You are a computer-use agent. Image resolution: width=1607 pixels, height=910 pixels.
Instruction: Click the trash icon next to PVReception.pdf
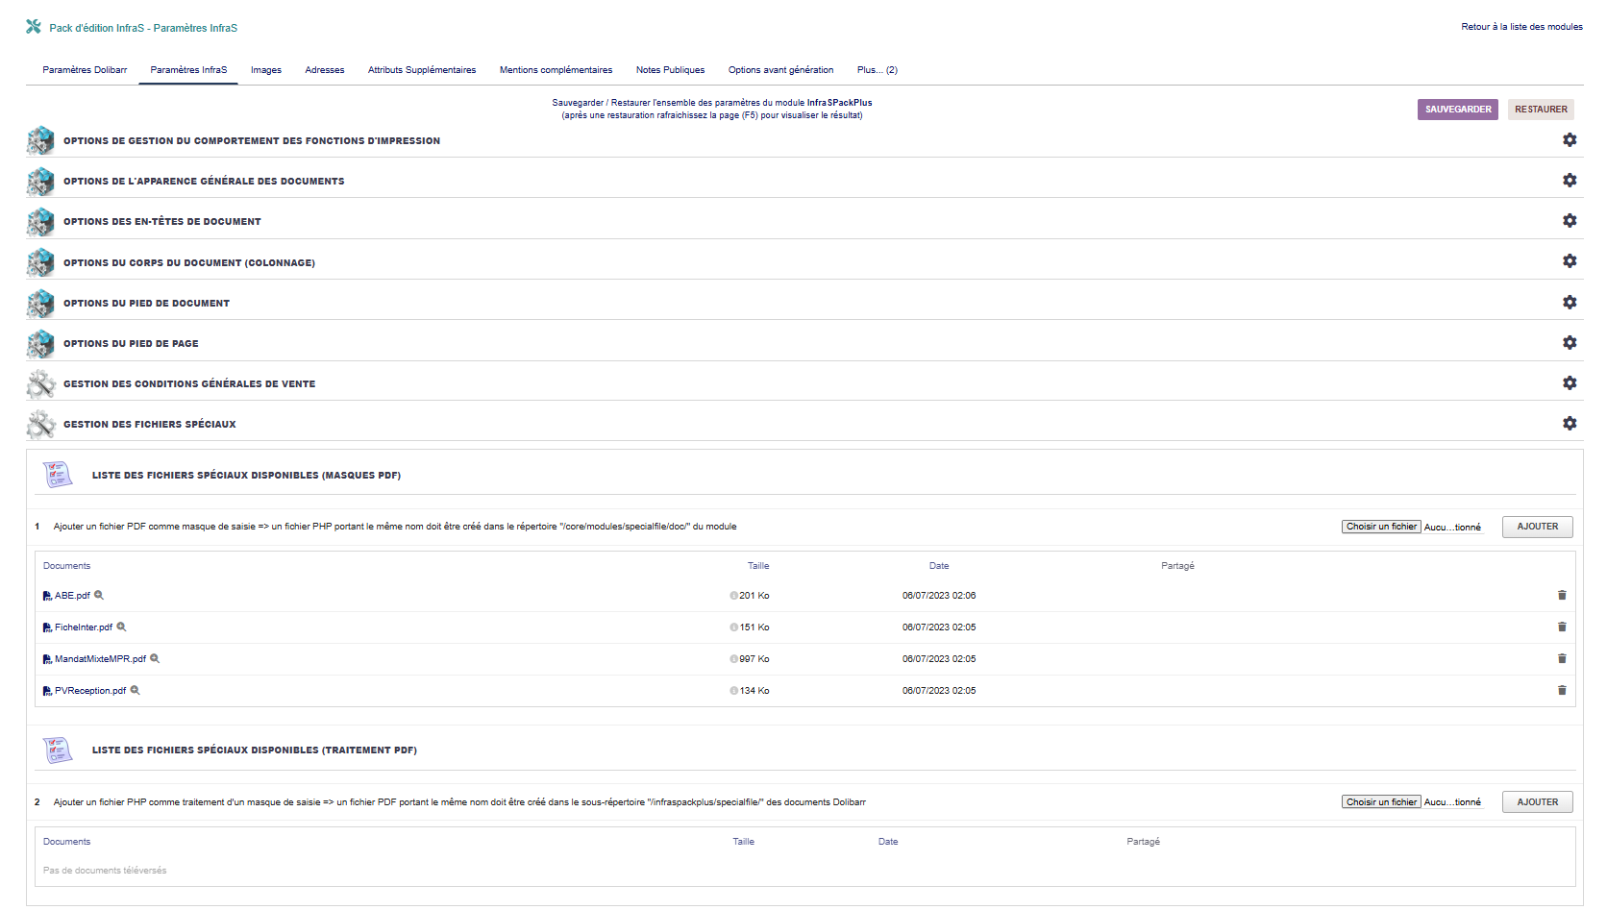pos(1562,691)
